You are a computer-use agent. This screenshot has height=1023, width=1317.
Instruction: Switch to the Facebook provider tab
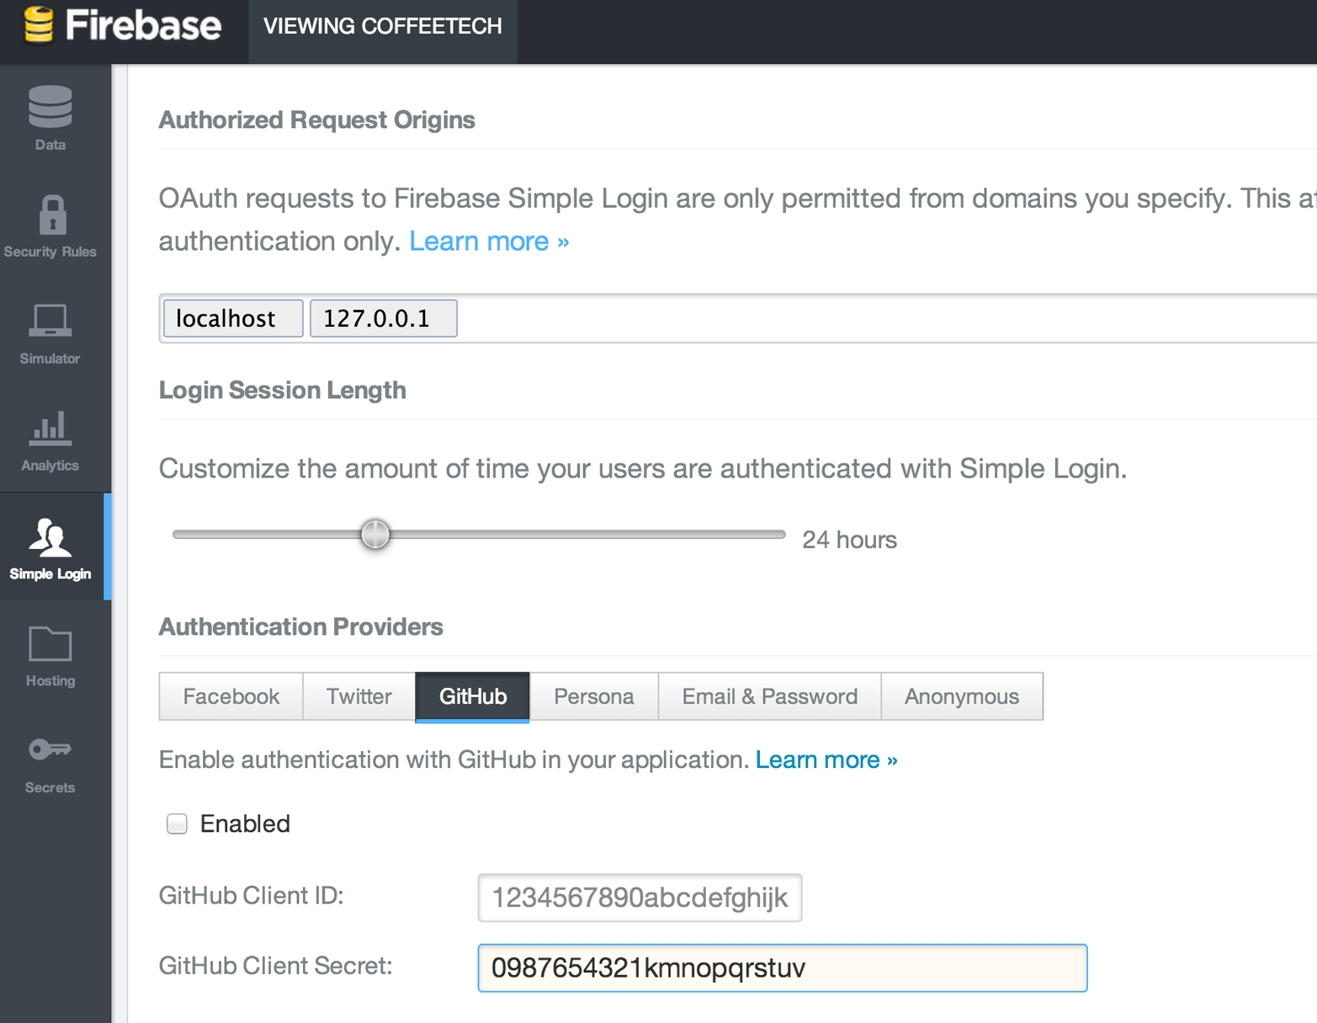pyautogui.click(x=231, y=696)
